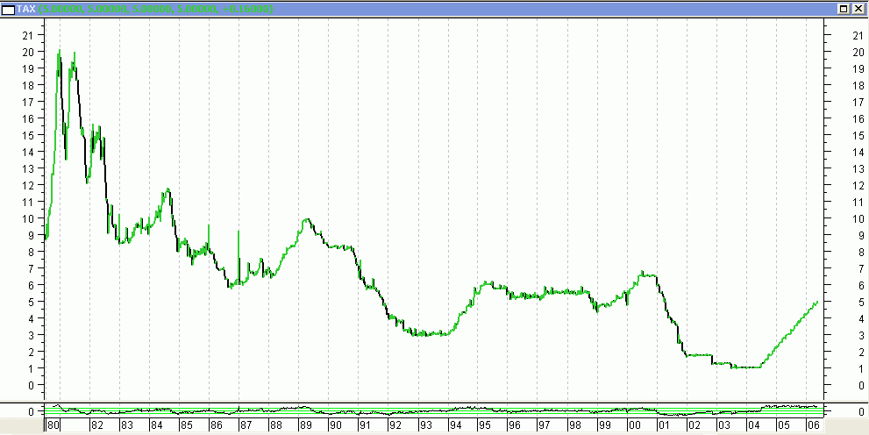Click the 0 label left of indicator pane
Screen dimensions: 869x435
click(31, 411)
